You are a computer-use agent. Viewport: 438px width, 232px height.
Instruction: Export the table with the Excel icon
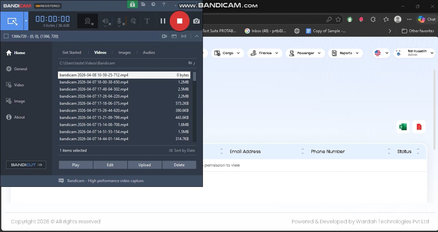pyautogui.click(x=403, y=127)
